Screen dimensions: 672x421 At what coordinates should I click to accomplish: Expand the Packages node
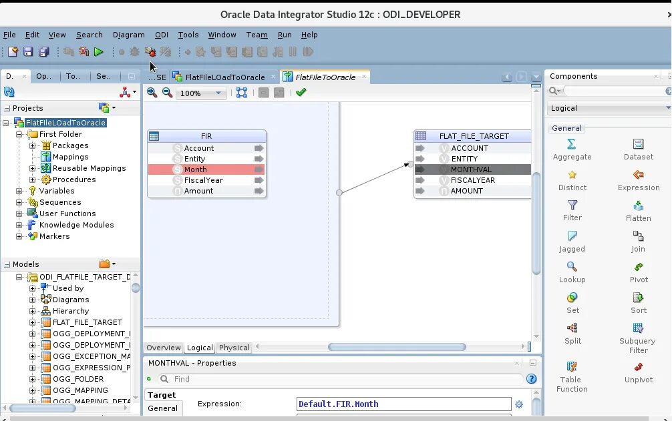click(x=32, y=145)
